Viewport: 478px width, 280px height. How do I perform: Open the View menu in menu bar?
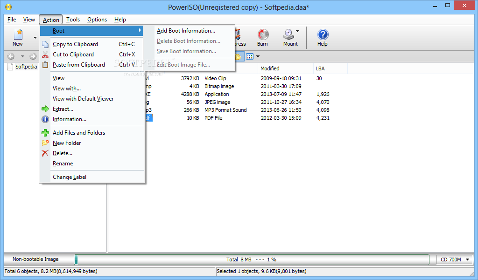[29, 20]
